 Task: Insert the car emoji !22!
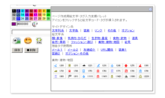(x=88, y=66)
